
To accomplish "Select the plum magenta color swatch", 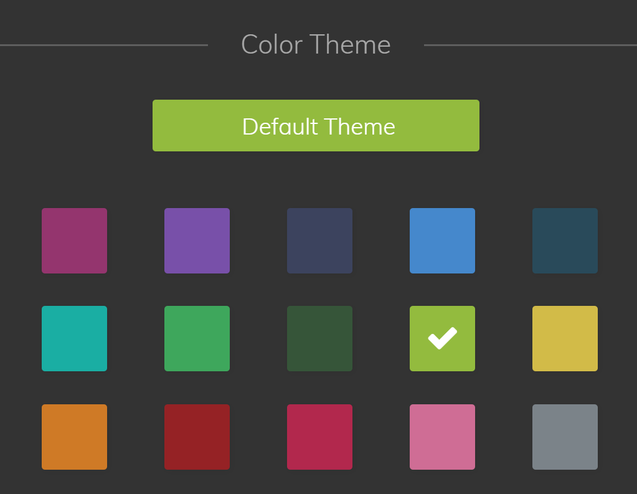I will click(x=74, y=240).
